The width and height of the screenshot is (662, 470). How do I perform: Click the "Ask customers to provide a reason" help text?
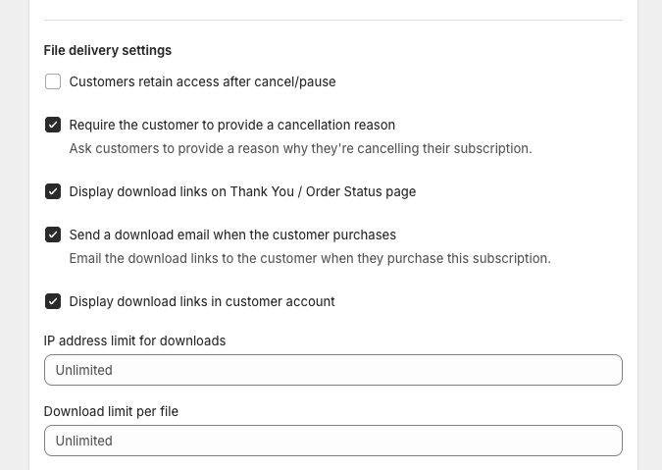[300, 149]
